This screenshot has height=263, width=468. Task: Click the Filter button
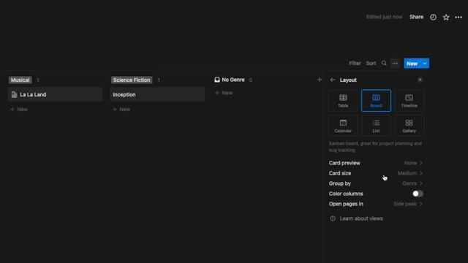tap(355, 64)
